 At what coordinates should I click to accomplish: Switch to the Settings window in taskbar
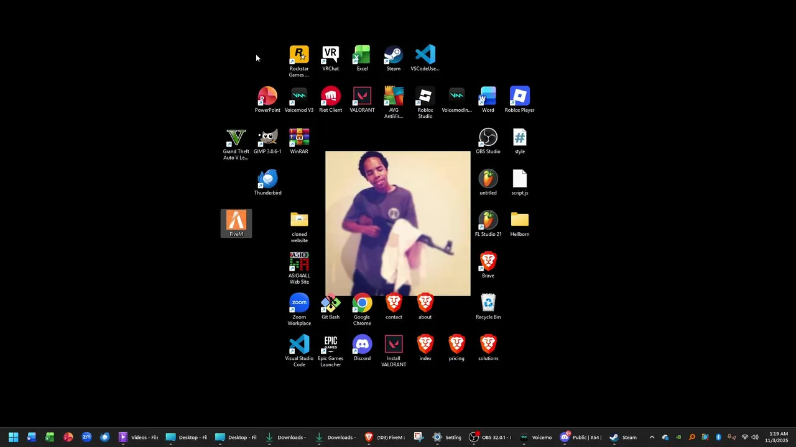[448, 437]
